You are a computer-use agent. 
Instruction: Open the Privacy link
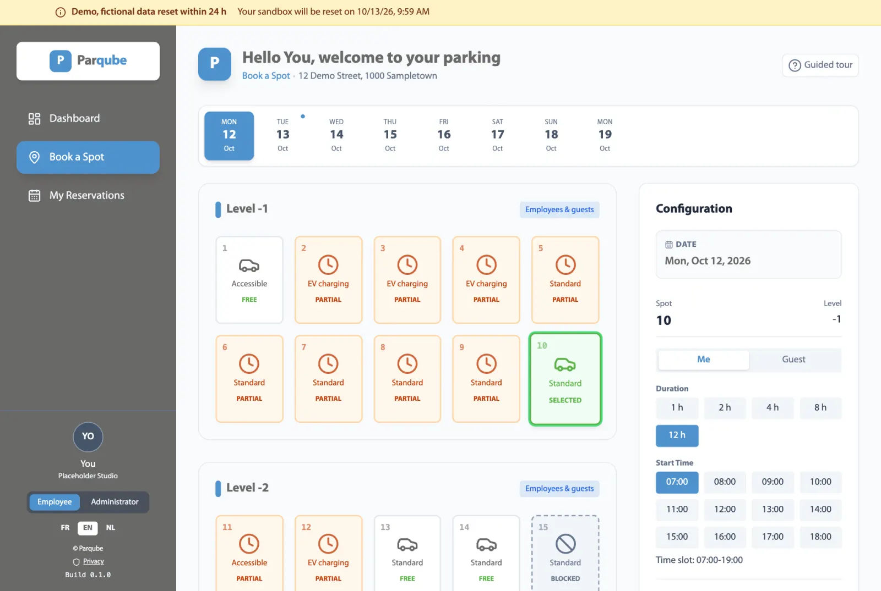pos(94,561)
